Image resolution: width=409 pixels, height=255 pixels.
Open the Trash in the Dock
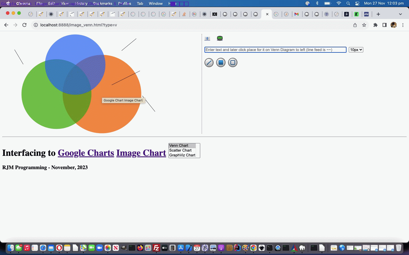tap(398, 248)
